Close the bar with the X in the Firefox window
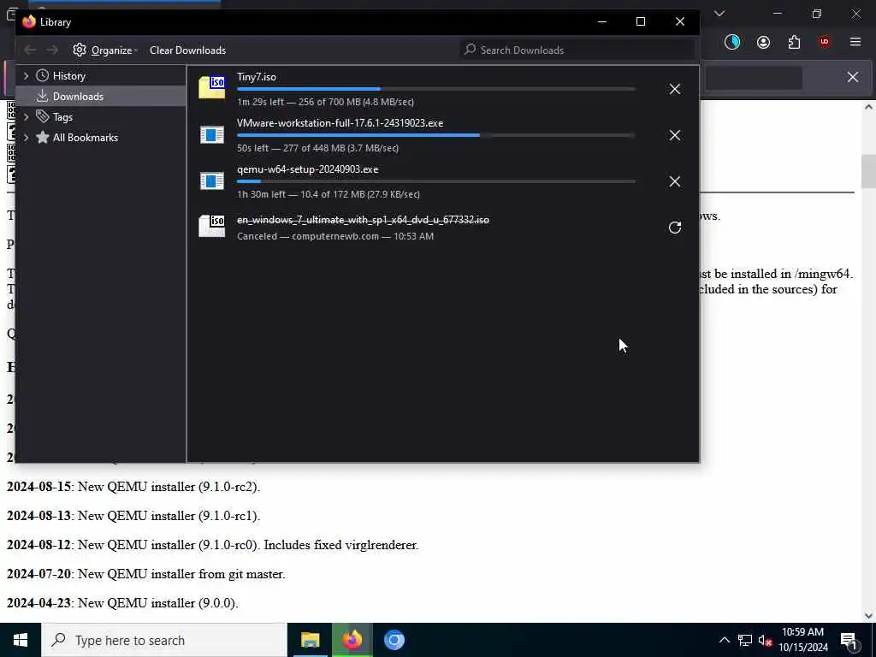The image size is (876, 657). tap(853, 77)
